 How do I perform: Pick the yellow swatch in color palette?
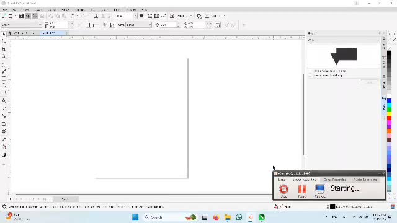point(389,114)
